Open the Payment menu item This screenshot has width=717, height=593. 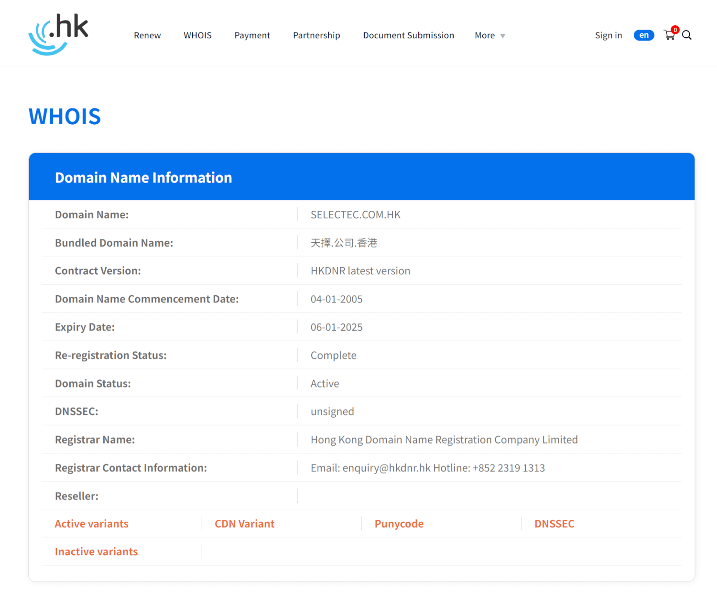coord(252,35)
